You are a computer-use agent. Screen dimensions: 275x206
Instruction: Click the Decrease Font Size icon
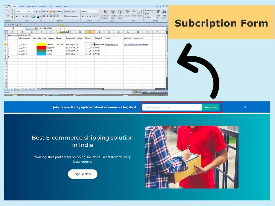(39, 12)
